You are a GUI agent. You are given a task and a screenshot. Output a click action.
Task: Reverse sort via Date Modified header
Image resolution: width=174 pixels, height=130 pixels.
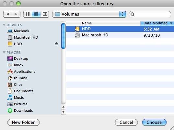tap(157, 23)
